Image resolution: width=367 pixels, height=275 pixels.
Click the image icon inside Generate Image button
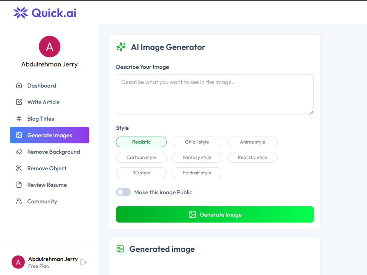click(x=192, y=214)
